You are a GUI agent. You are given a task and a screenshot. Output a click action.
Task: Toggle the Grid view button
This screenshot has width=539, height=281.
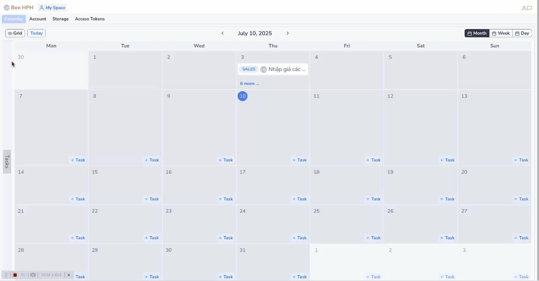point(15,33)
